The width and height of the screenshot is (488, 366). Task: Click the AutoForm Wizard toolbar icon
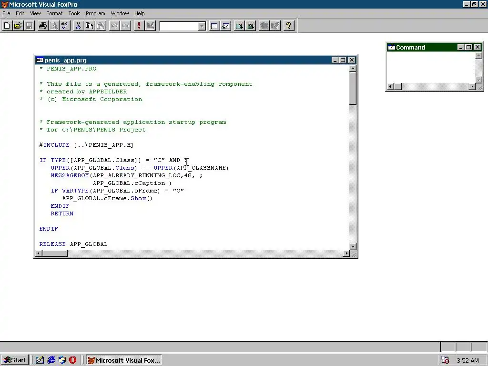264,26
